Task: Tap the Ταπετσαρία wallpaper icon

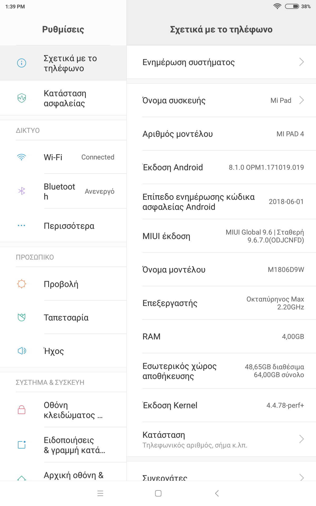Action: (22, 317)
